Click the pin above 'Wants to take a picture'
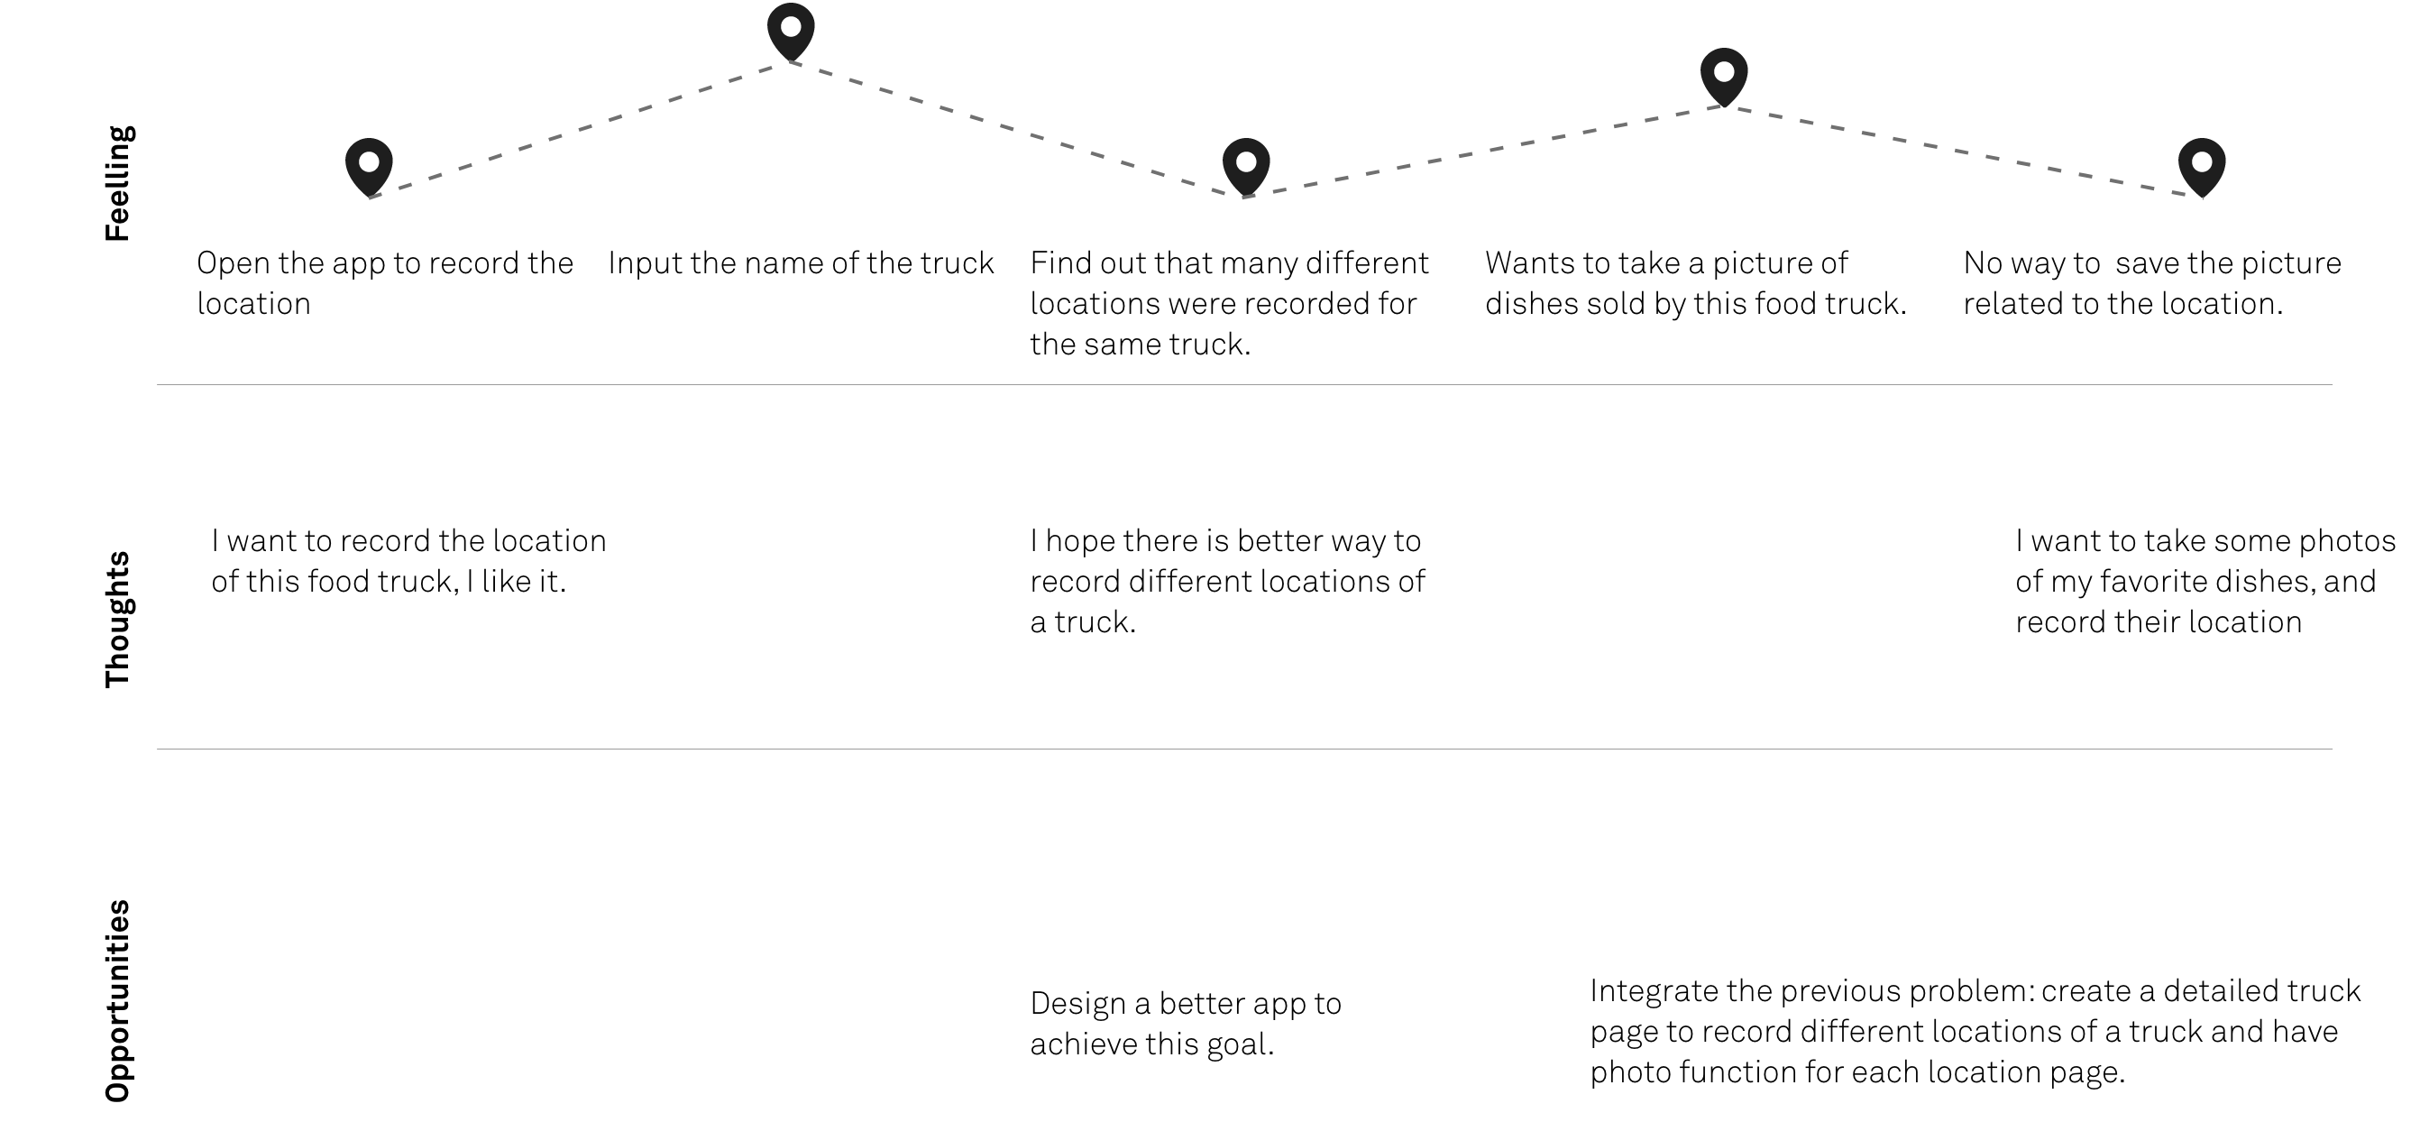 pyautogui.click(x=1724, y=75)
